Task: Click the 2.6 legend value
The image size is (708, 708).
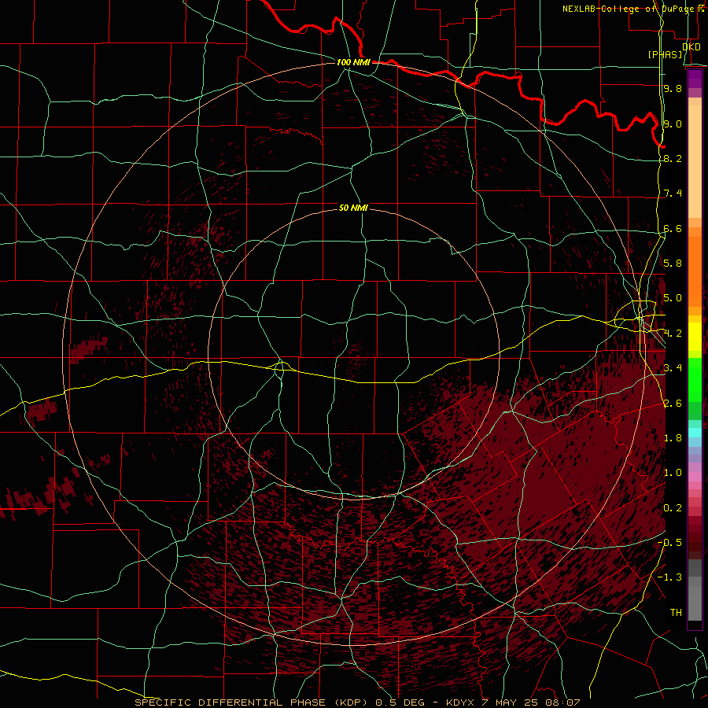Action: (x=673, y=404)
